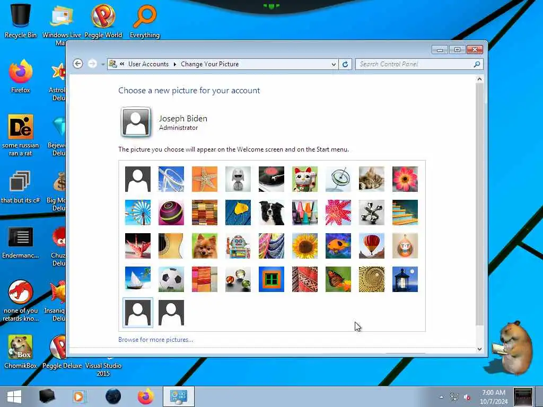Screen dimensions: 543x407
Task: Open the media player taskbar icon
Action: pyautogui.click(x=79, y=396)
